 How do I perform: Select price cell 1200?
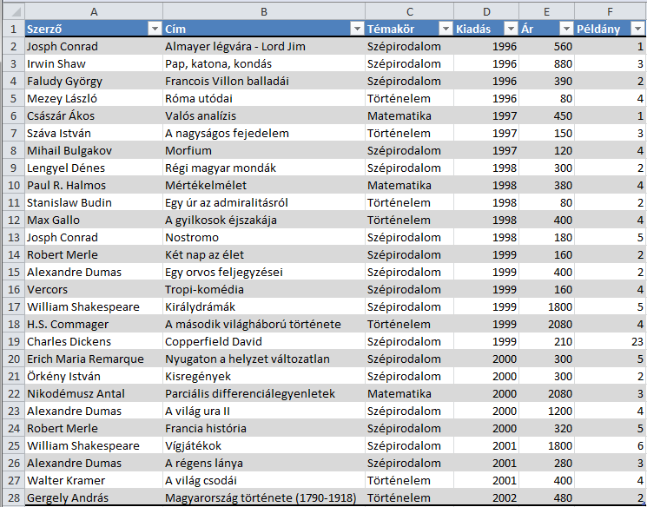547,411
